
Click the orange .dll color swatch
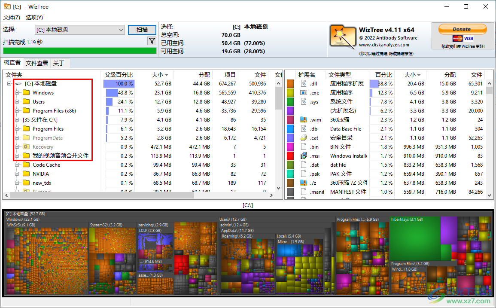(290, 84)
